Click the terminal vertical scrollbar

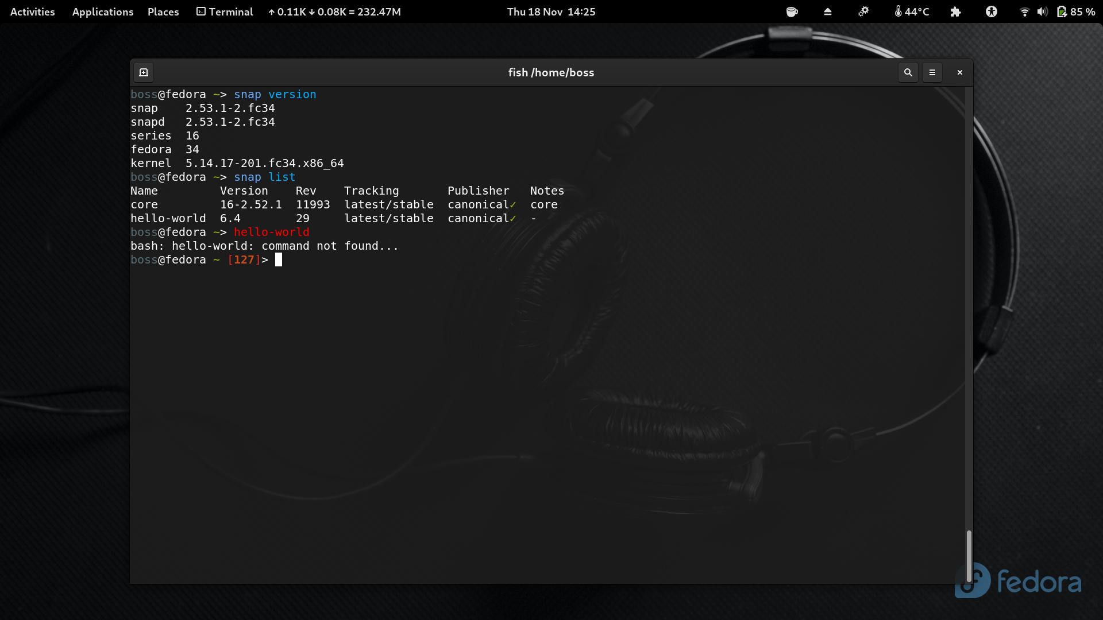click(969, 556)
